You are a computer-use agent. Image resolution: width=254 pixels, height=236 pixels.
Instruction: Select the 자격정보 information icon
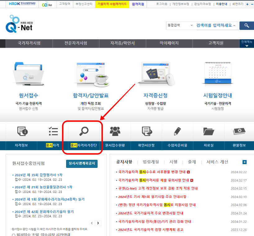coord(21,131)
